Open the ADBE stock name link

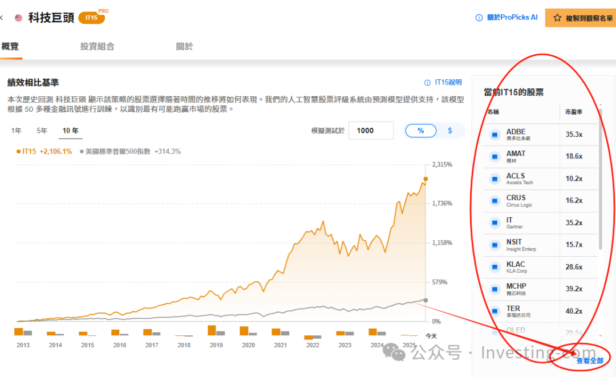click(516, 132)
